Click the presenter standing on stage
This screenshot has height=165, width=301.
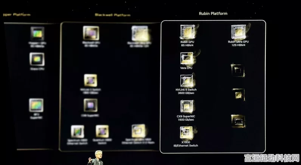[x=96, y=158]
